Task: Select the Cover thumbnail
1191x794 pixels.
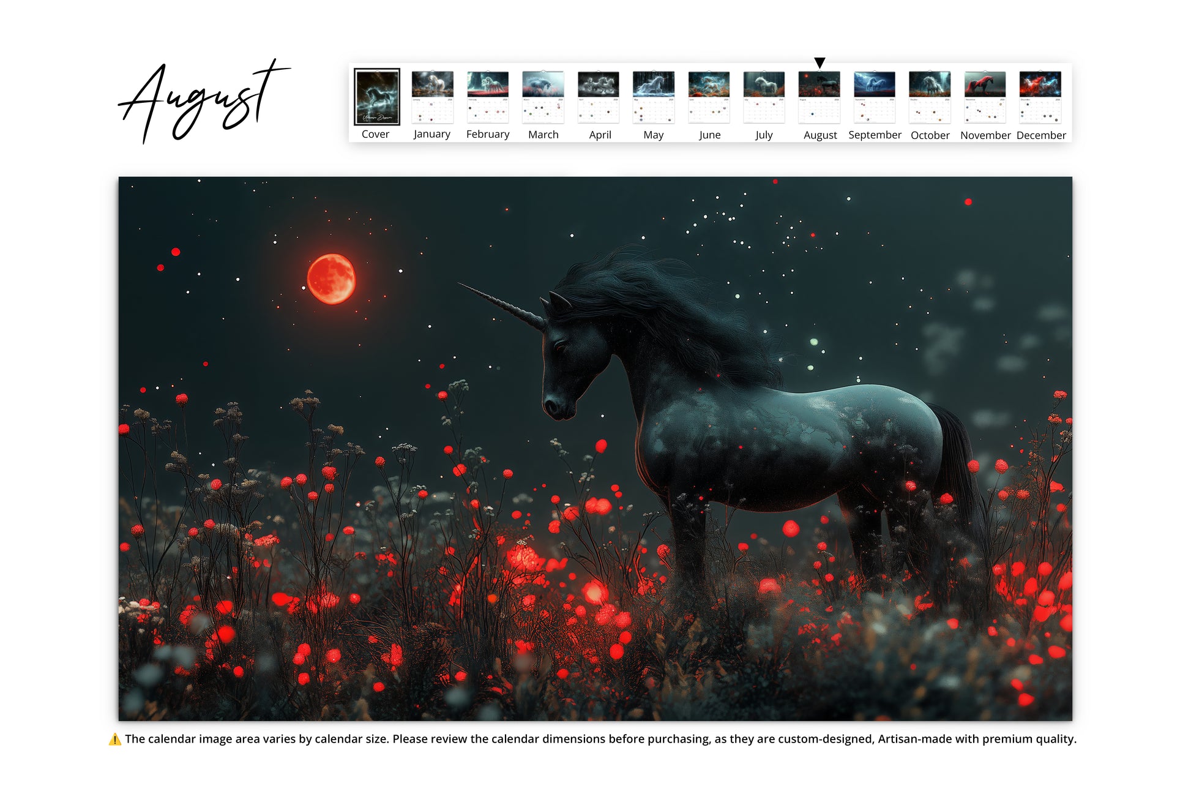Action: point(376,97)
